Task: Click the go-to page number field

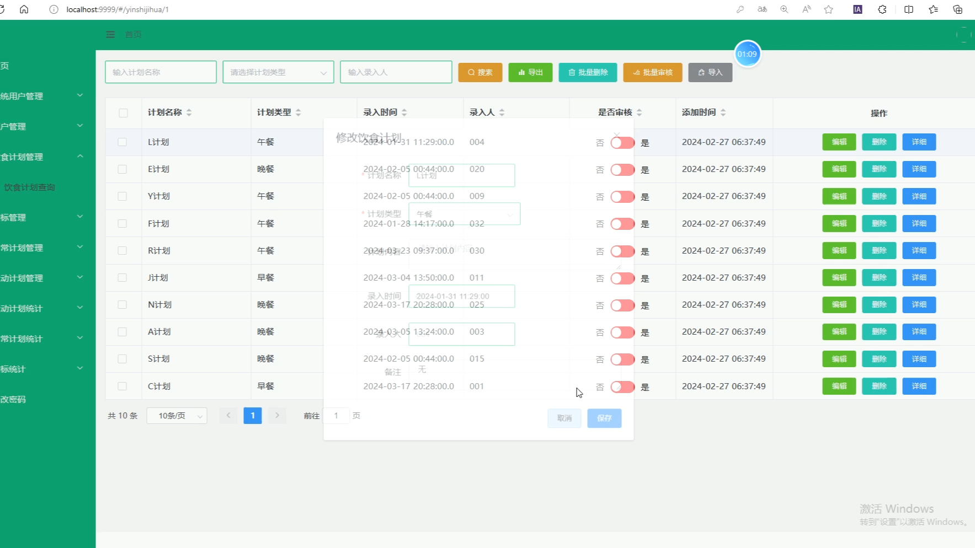Action: coord(336,416)
